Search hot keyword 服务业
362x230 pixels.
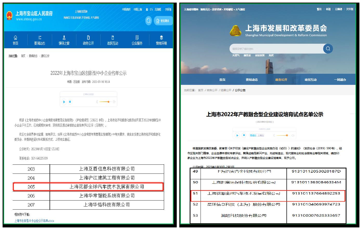tap(247, 55)
